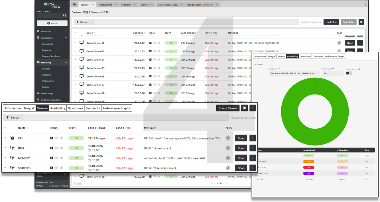Click the purple Unknown unscheduled percentage pill
380x202 pixels.
click(x=308, y=173)
